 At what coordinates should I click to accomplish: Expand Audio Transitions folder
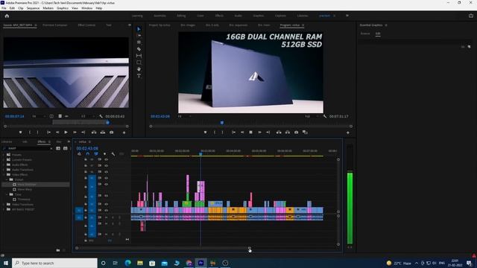click(4, 170)
